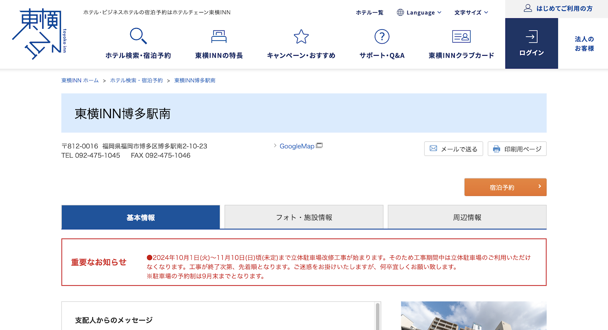
Task: Click the login arrow icon
Action: 532,36
